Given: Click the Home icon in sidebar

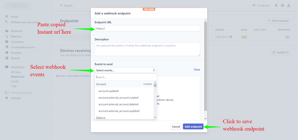Looking at the screenshot, I should pyautogui.click(x=7, y=17).
